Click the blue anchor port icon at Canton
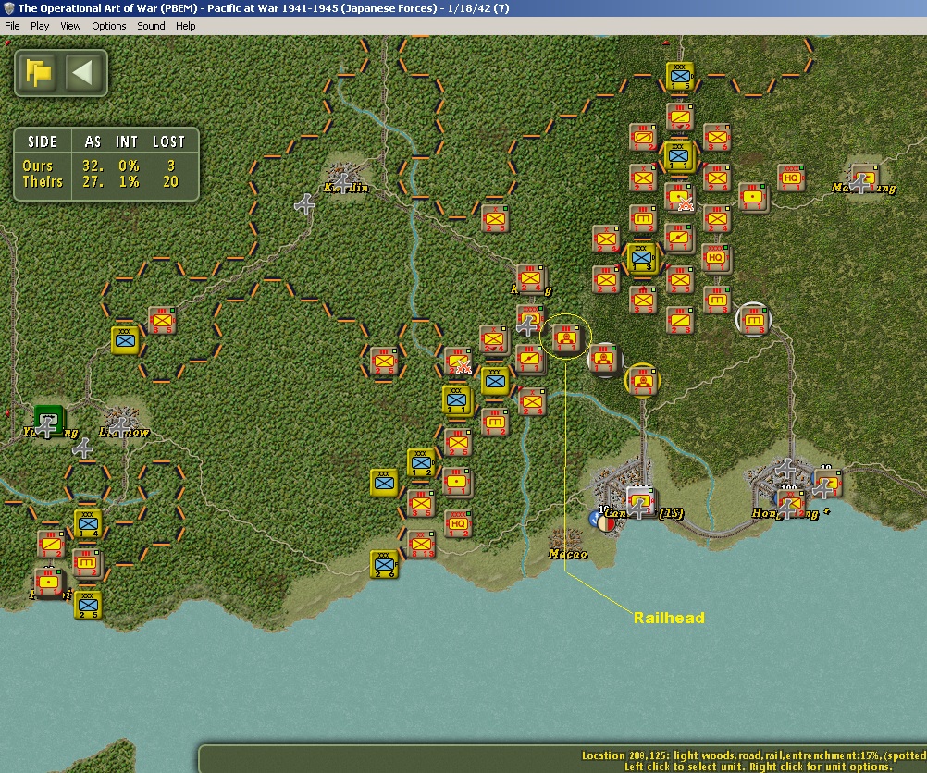This screenshot has width=927, height=773. pyautogui.click(x=596, y=520)
